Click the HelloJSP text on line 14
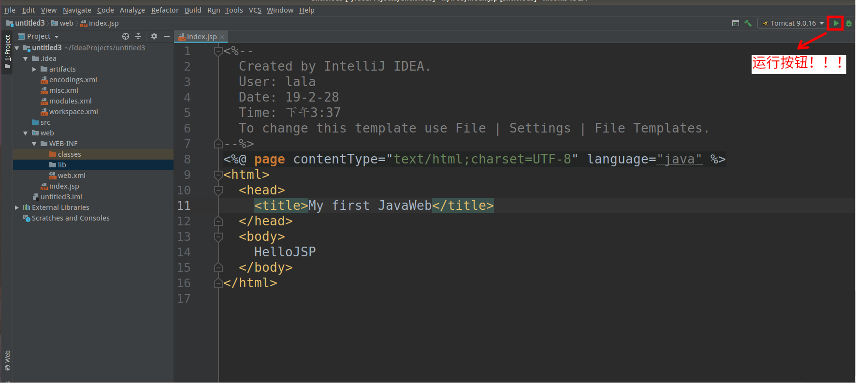This screenshot has height=383, width=856. [x=285, y=252]
